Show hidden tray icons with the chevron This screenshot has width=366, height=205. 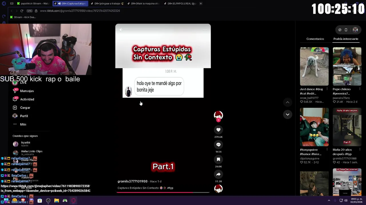click(x=329, y=200)
